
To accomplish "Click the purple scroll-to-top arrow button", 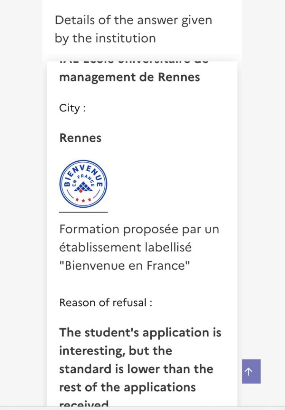I will coord(251,371).
